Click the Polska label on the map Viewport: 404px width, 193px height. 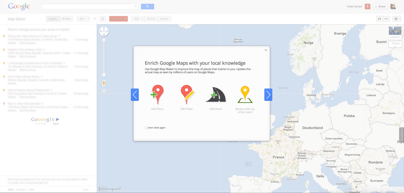[x=349, y=116]
